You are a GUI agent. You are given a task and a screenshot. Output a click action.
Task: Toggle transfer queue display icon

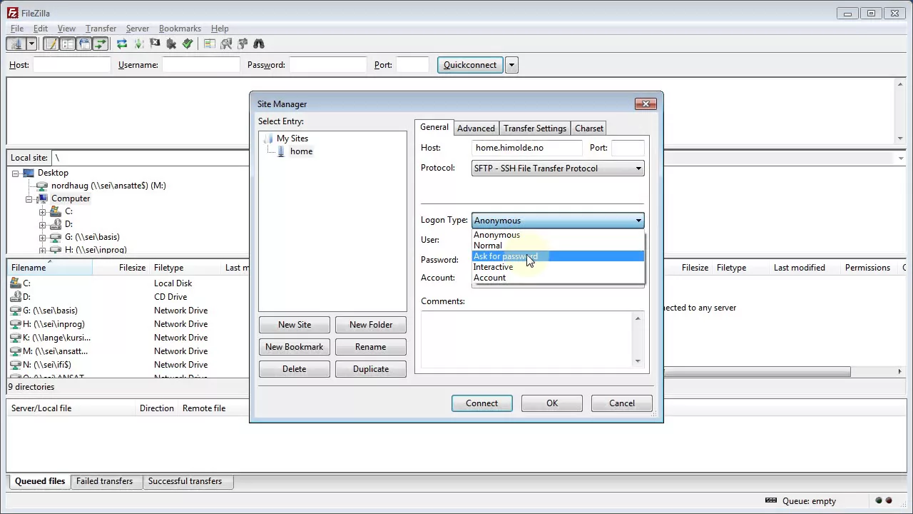pos(100,44)
